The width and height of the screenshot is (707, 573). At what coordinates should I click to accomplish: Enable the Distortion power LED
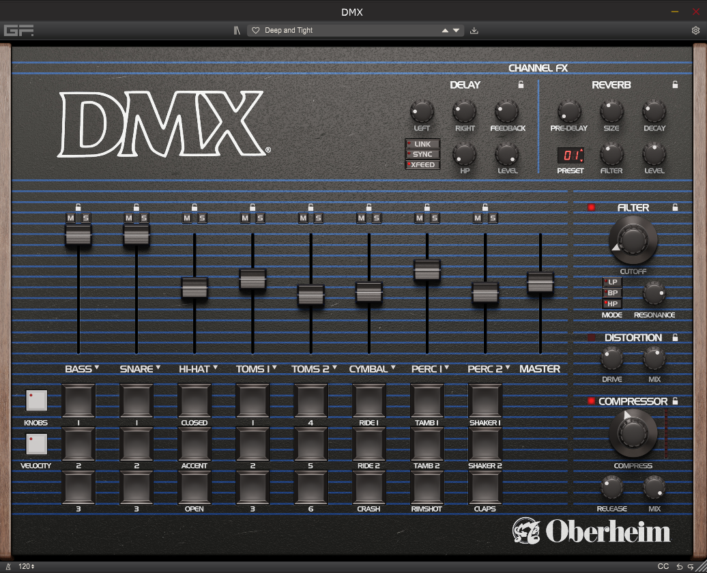click(x=591, y=337)
